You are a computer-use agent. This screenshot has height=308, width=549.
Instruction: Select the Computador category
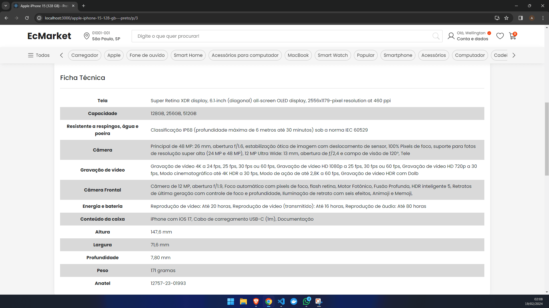(470, 55)
